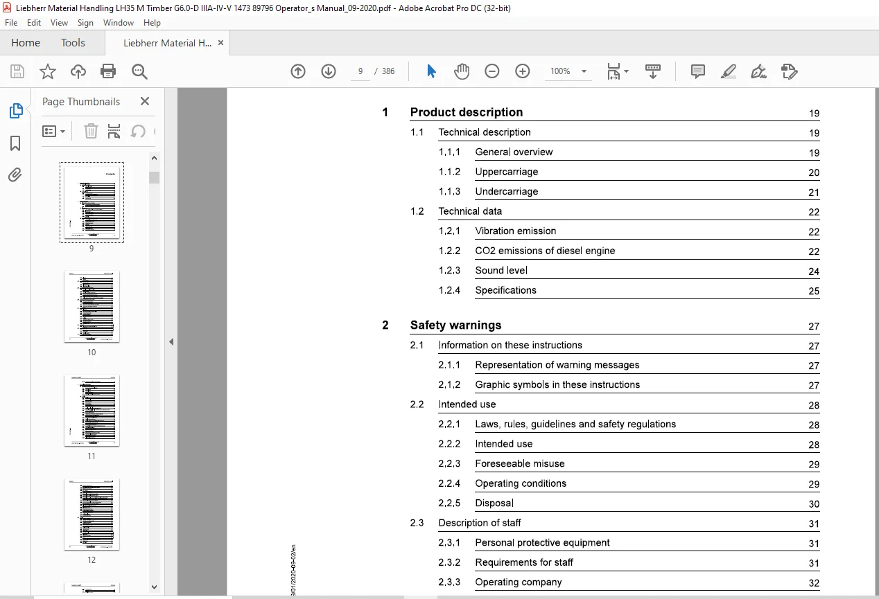Bookmark file with the star icon
This screenshot has width=879, height=599.
[48, 71]
